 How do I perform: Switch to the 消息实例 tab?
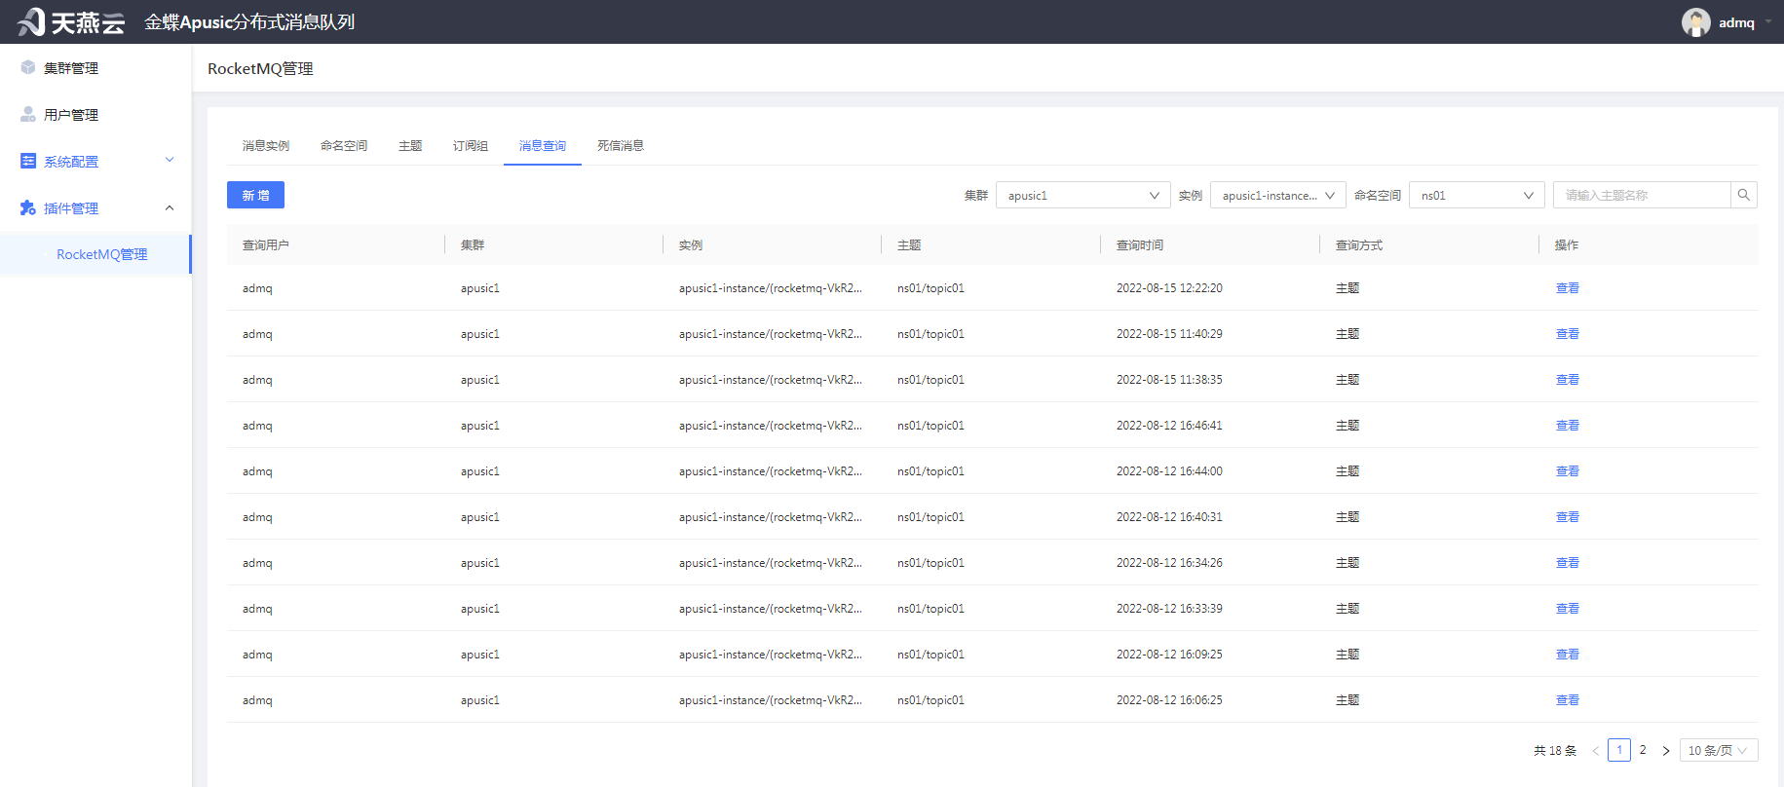click(x=266, y=145)
